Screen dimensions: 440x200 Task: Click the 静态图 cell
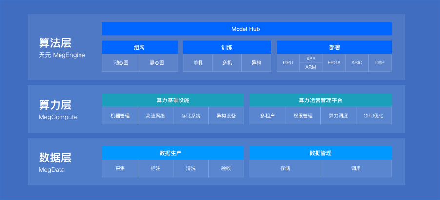pos(159,63)
